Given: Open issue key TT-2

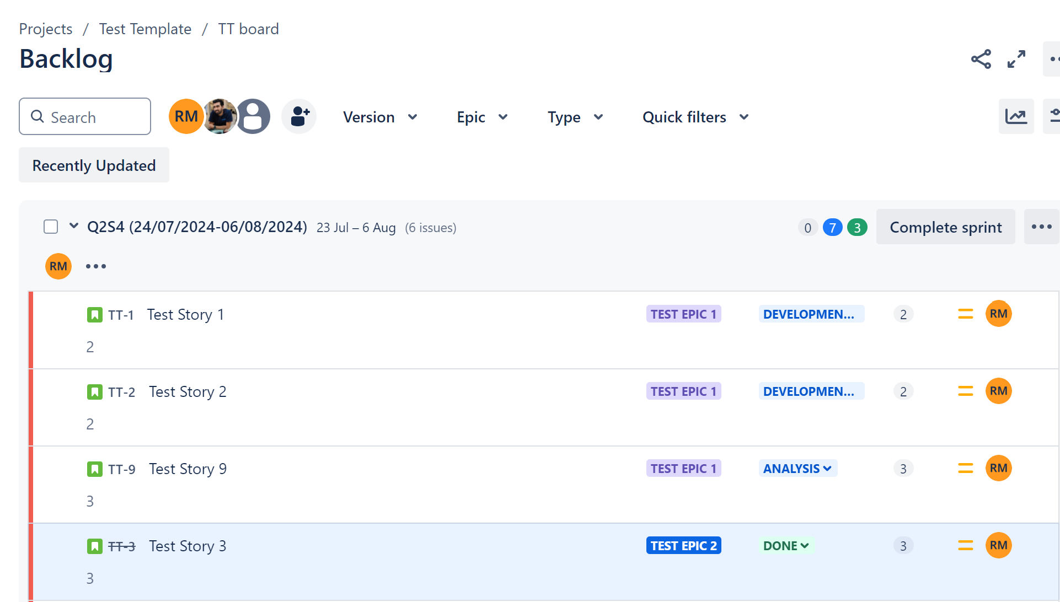Looking at the screenshot, I should (x=122, y=392).
